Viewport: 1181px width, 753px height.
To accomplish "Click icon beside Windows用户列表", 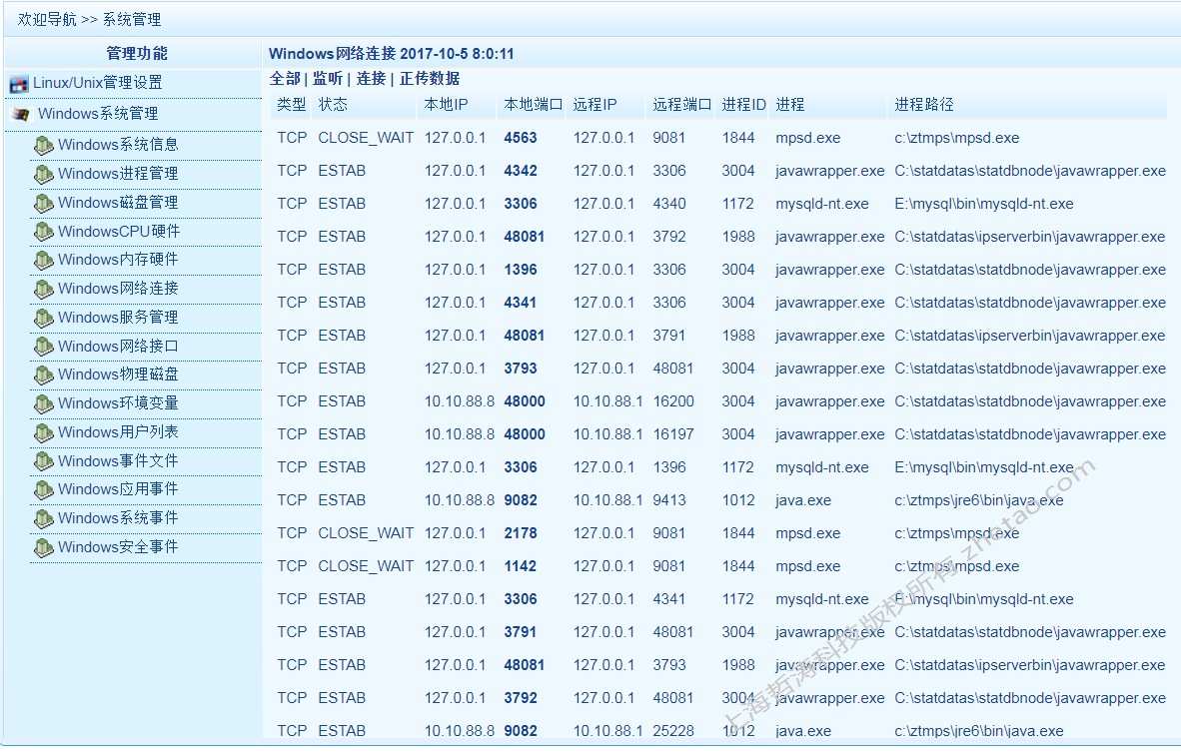I will (x=44, y=432).
